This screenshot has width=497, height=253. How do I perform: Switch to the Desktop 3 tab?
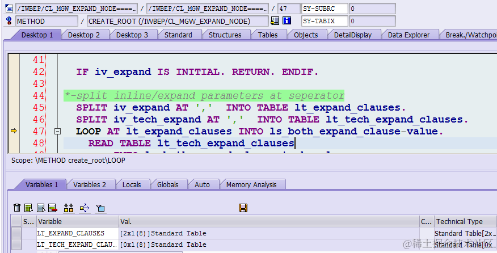coord(132,35)
